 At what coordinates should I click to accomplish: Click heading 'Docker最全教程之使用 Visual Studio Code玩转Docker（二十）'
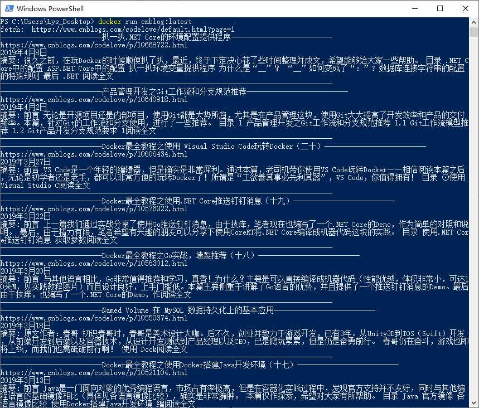click(x=211, y=146)
